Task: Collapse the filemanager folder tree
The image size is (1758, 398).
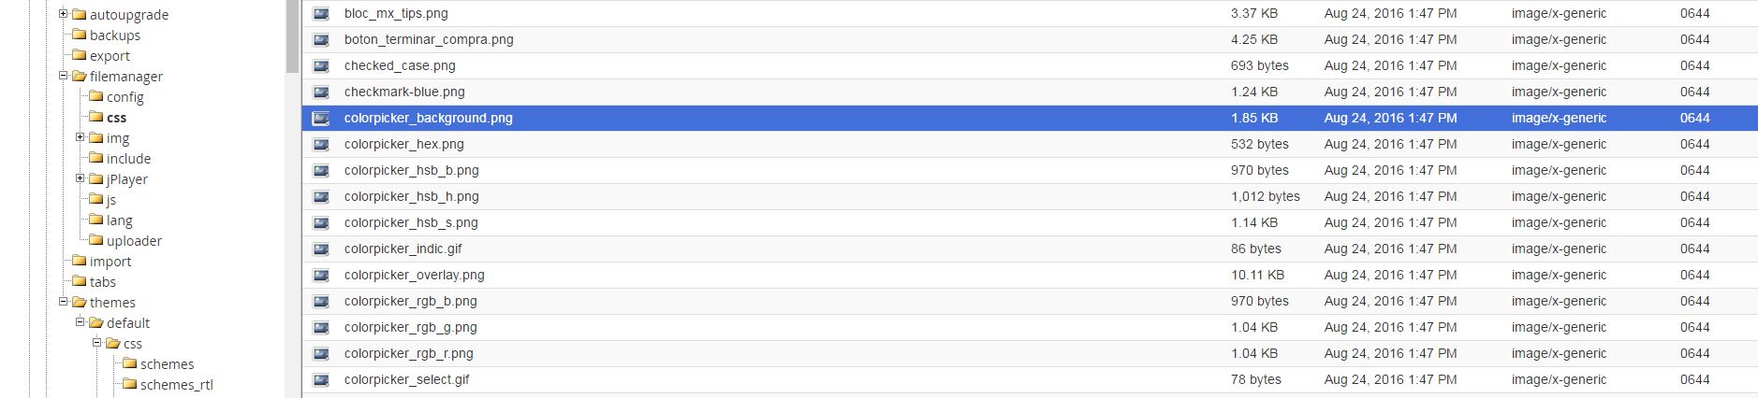Action: point(64,76)
